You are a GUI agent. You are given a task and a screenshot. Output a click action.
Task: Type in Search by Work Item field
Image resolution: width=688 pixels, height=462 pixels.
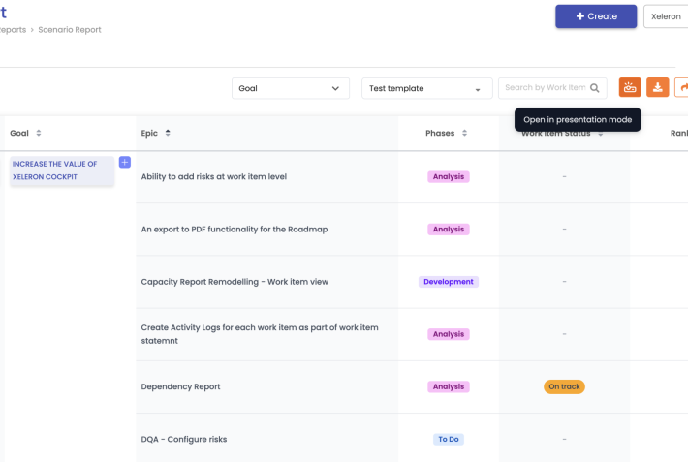click(x=545, y=88)
